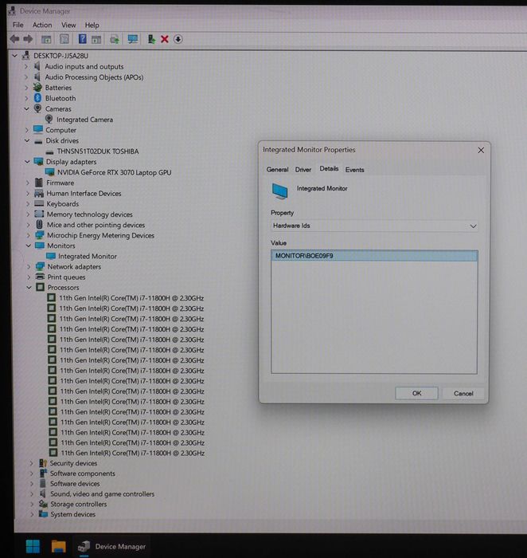The height and width of the screenshot is (558, 527).
Task: Select the MONITOR\BOE09F9 value row
Action: pyautogui.click(x=374, y=256)
